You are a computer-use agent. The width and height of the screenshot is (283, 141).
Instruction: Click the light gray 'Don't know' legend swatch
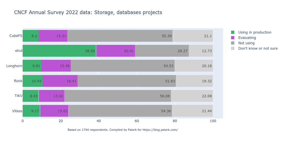click(233, 49)
